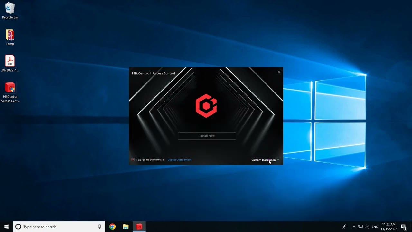Open the volume speaker icon
The width and height of the screenshot is (412, 232).
[367, 227]
